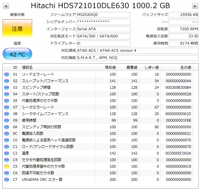Click raw value 000000001FEE
Image resolution: width=201 pixels, height=191 pixels.
(179, 120)
